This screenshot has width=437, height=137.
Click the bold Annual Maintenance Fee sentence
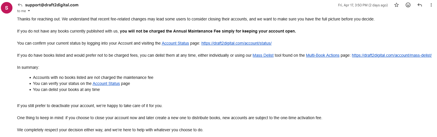[208, 31]
